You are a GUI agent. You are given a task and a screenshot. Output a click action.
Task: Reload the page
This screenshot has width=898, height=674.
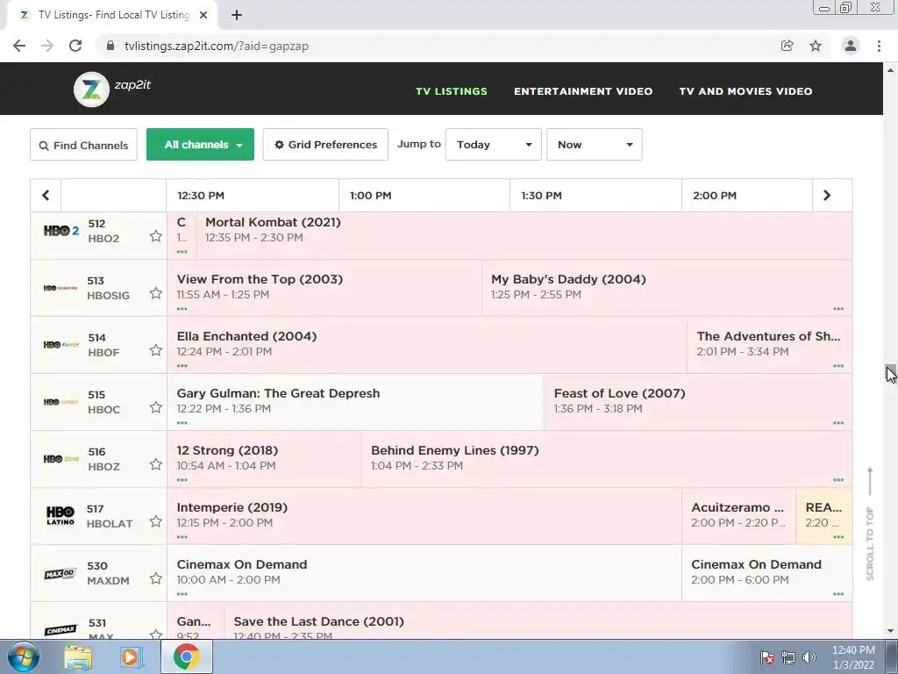pos(75,46)
